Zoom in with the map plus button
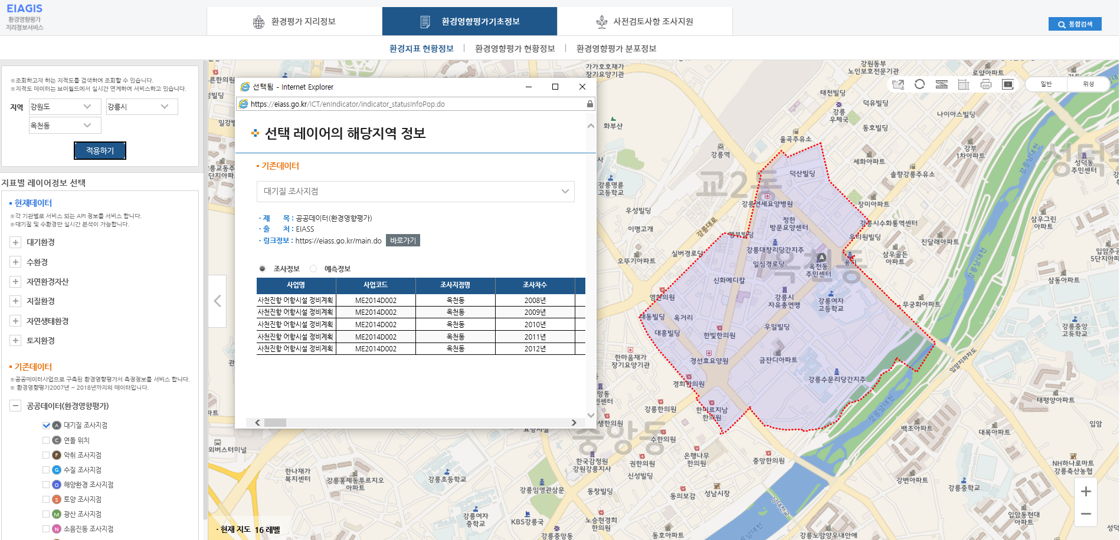This screenshot has height=540, width=1120. point(1086,492)
